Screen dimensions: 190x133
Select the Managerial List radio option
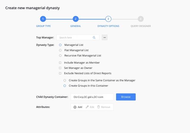(x=60, y=45)
